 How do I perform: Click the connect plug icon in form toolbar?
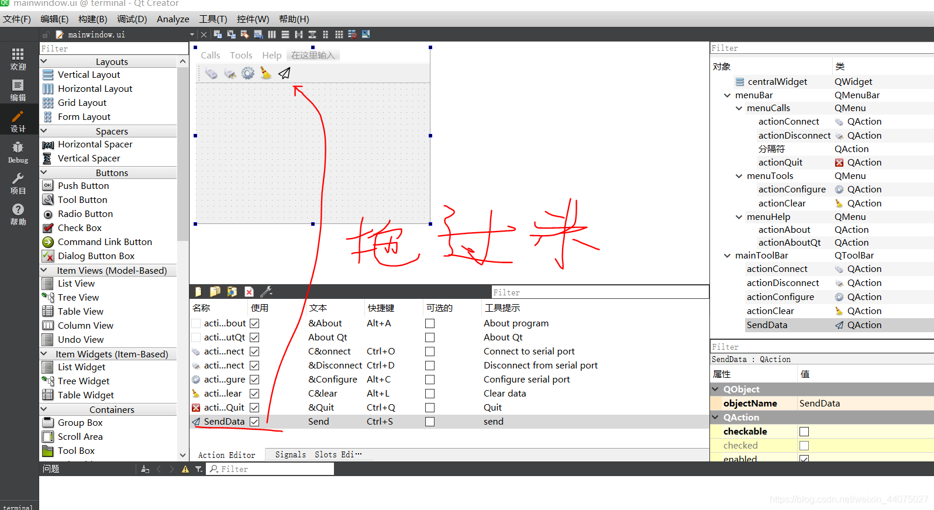coord(211,73)
